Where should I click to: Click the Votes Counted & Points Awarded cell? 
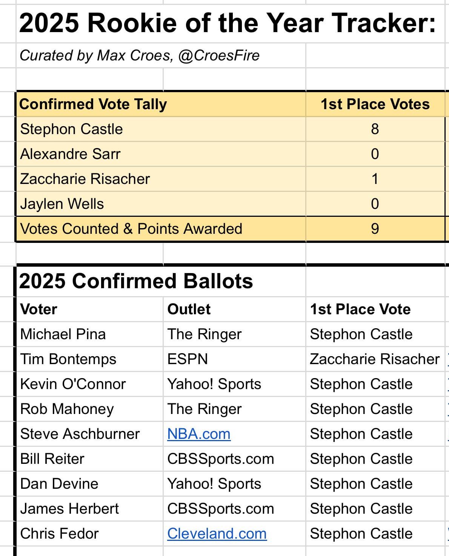tap(131, 229)
